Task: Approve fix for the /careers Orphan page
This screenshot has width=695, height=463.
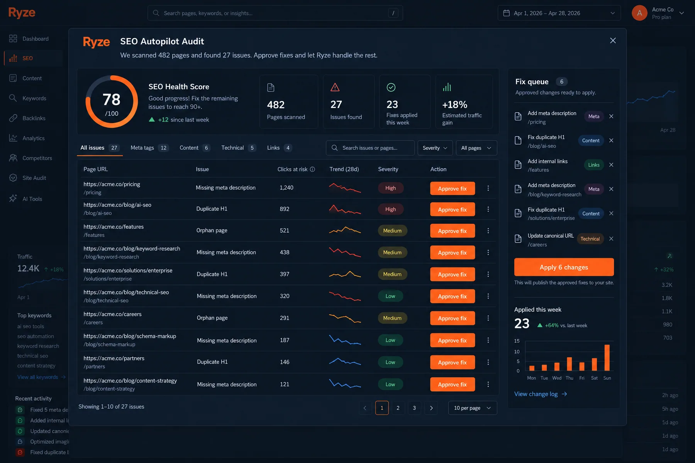Action: [x=453, y=318]
